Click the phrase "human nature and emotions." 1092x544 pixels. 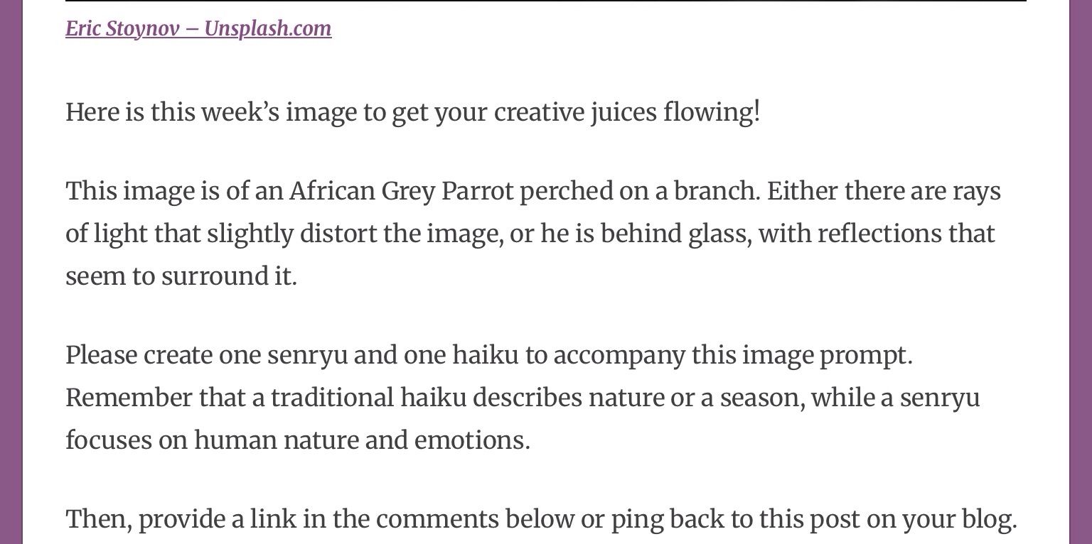pos(362,440)
